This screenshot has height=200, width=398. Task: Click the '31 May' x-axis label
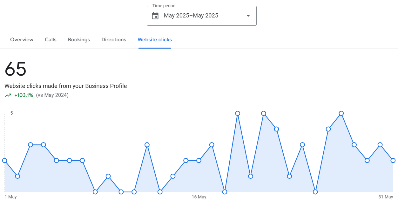click(x=386, y=197)
